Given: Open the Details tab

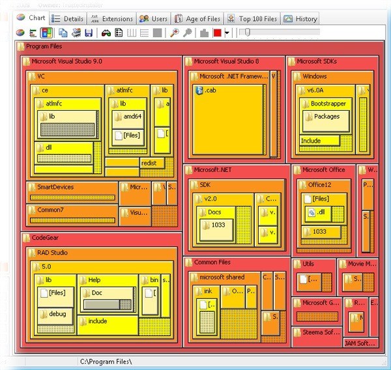Looking at the screenshot, I should (x=67, y=19).
